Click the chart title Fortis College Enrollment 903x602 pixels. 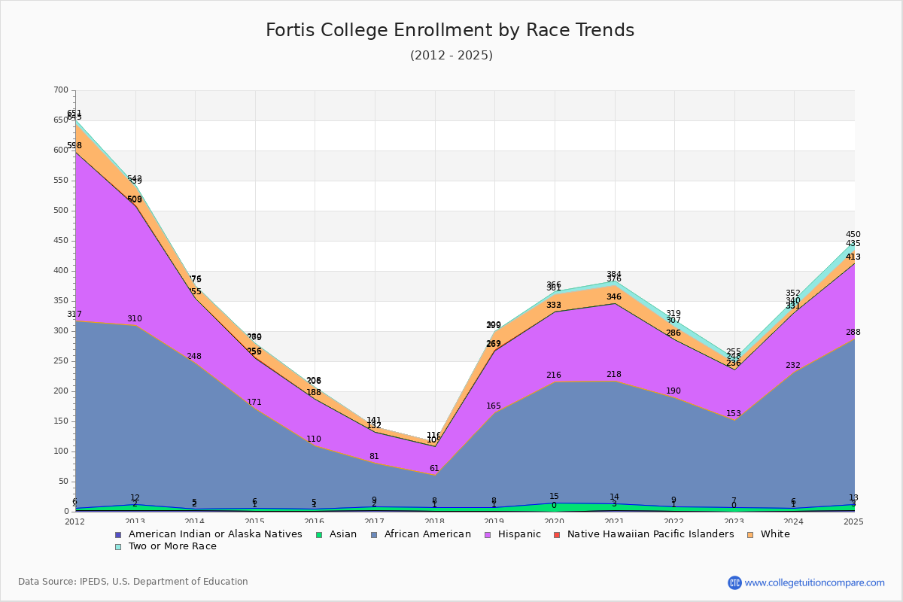pyautogui.click(x=450, y=30)
